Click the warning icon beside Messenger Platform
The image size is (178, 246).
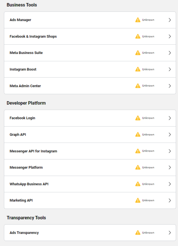[x=138, y=167]
